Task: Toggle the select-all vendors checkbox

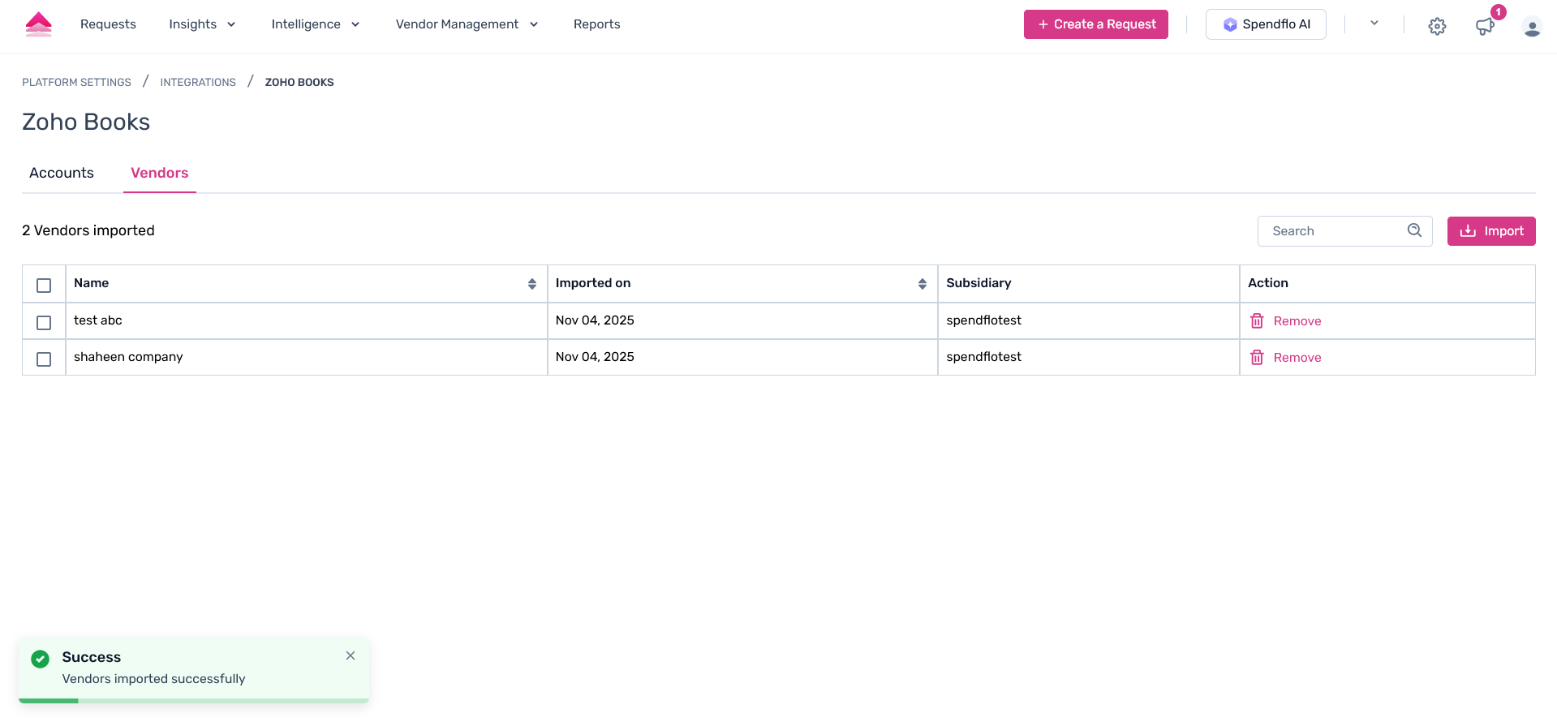Action: tap(44, 286)
